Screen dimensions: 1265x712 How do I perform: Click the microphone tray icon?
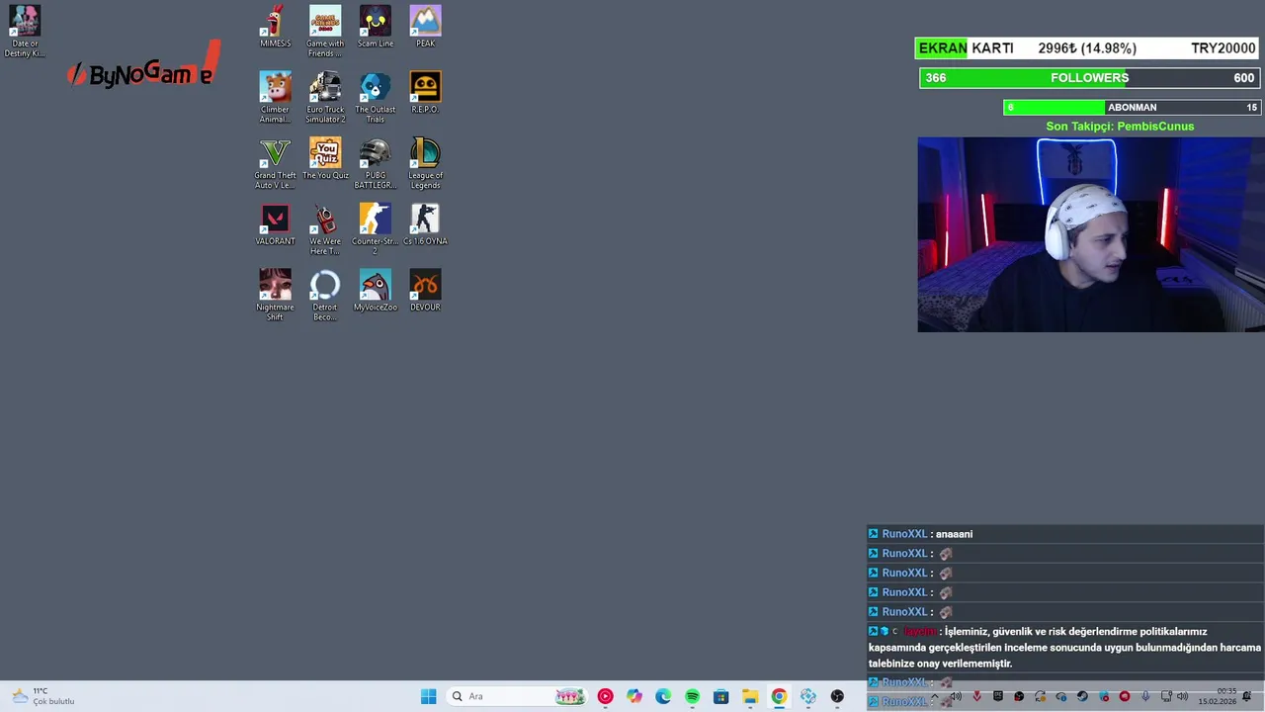pyautogui.click(x=1145, y=696)
